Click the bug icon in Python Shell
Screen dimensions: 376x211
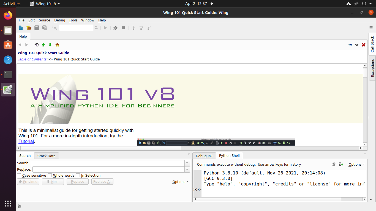click(x=334, y=164)
